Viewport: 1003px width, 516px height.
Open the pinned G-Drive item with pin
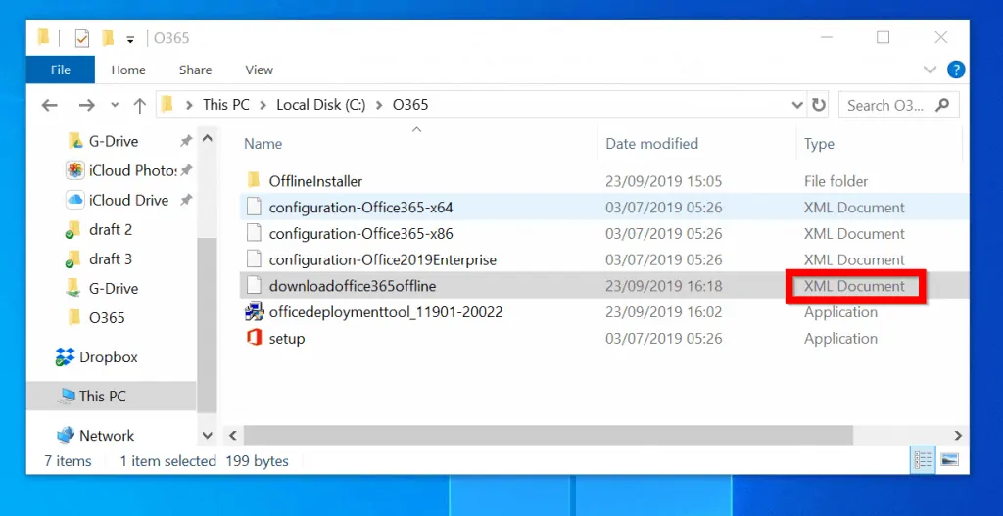click(x=114, y=141)
